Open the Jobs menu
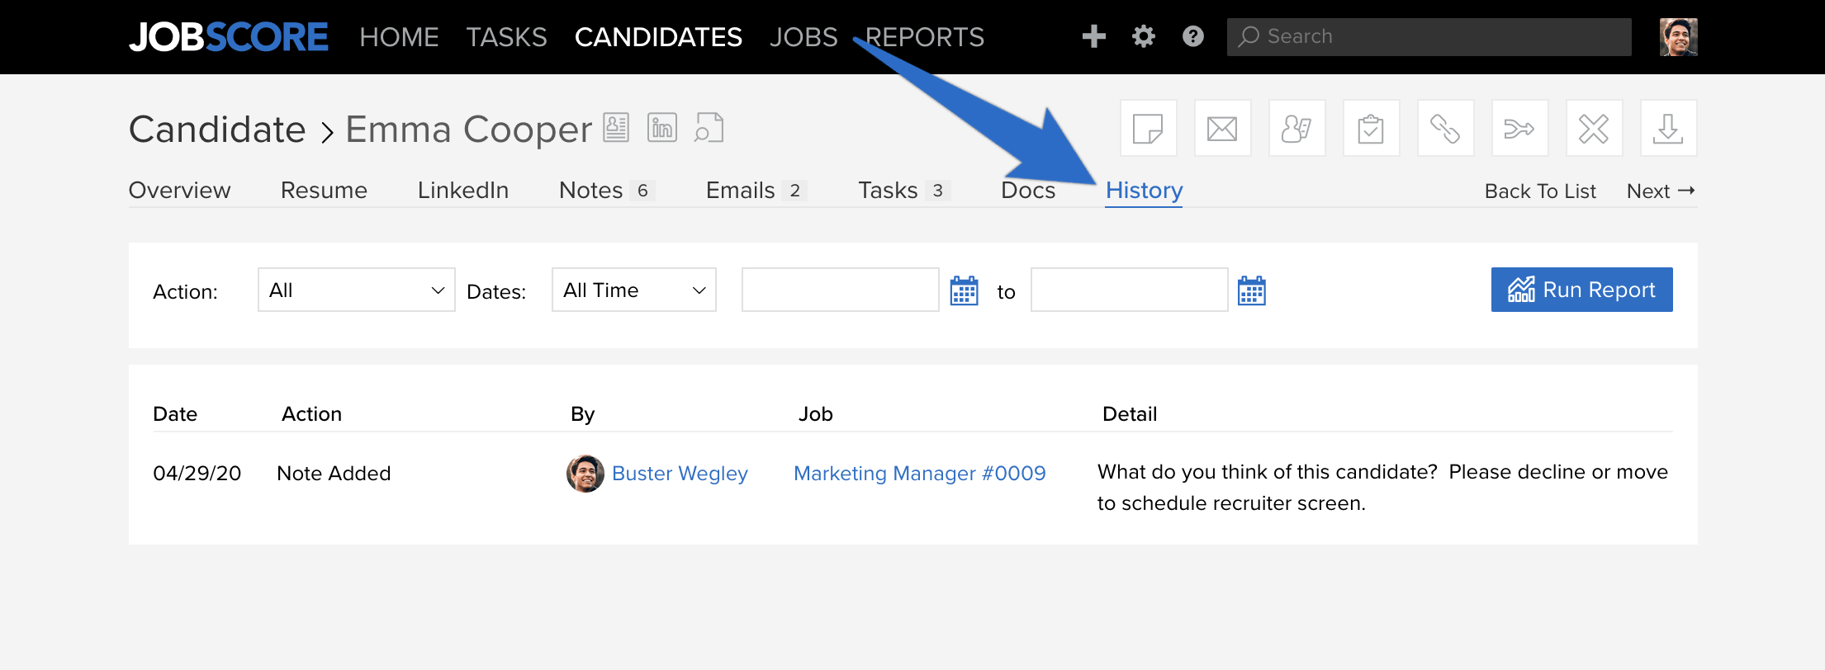1825x670 pixels. tap(803, 37)
